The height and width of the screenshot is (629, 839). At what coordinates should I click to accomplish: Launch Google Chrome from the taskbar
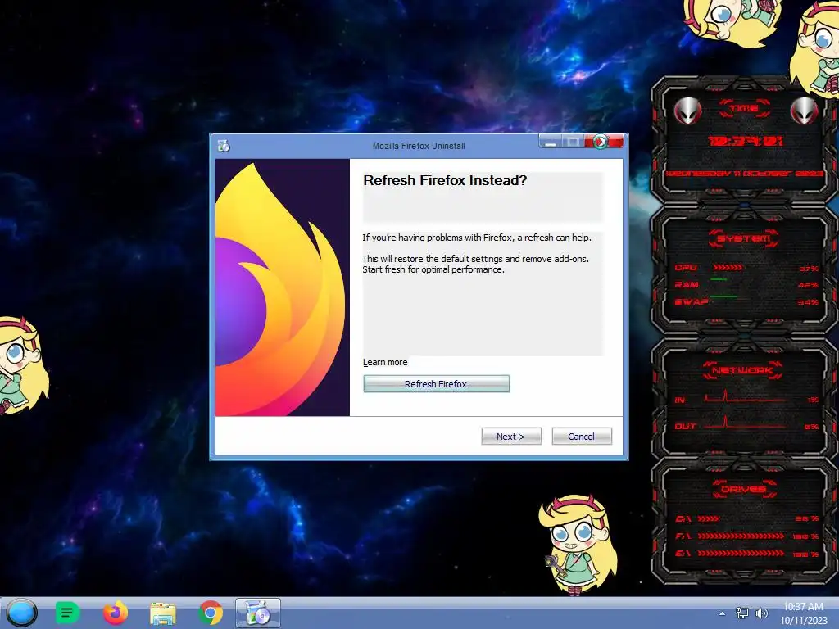coord(211,613)
